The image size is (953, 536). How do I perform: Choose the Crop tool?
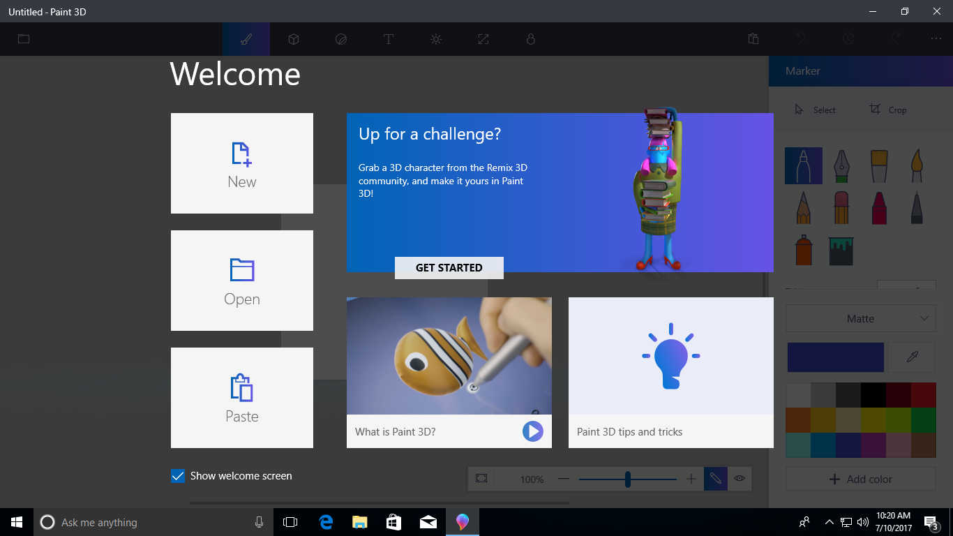(x=888, y=110)
